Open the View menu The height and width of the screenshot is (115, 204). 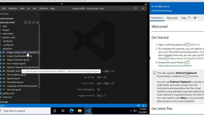tap(22, 8)
